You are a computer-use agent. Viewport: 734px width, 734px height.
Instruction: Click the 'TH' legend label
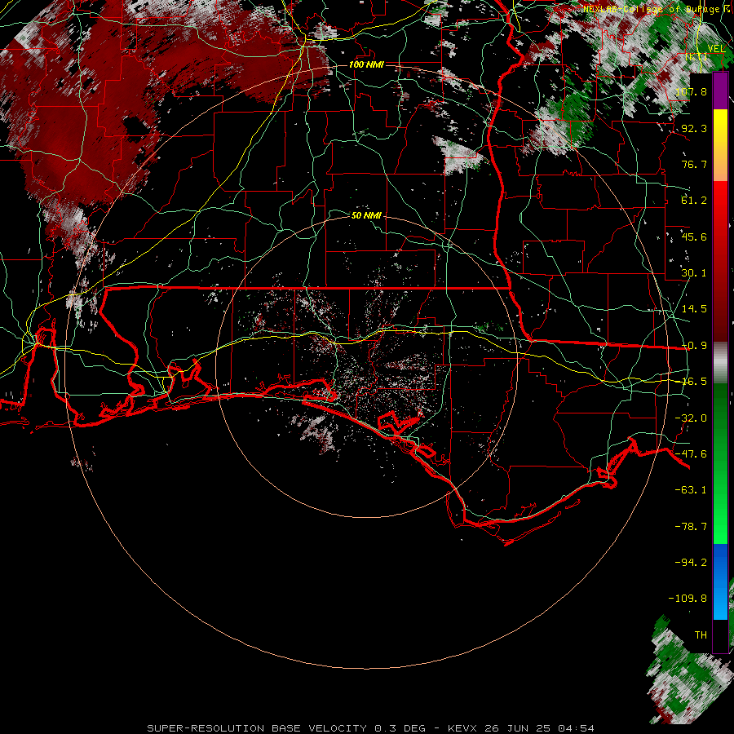701,635
